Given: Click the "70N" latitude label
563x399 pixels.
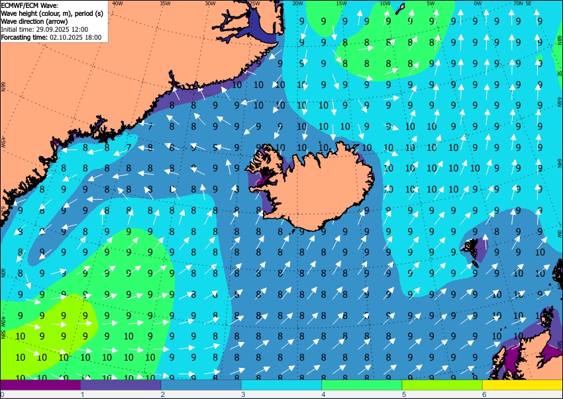Looking at the screenshot, I should point(518,3).
